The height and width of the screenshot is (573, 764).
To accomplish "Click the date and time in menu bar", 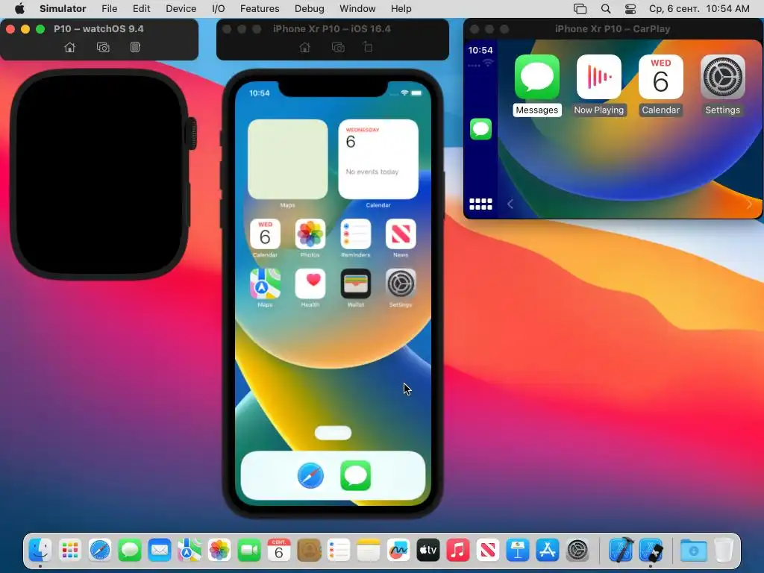I will pyautogui.click(x=699, y=9).
